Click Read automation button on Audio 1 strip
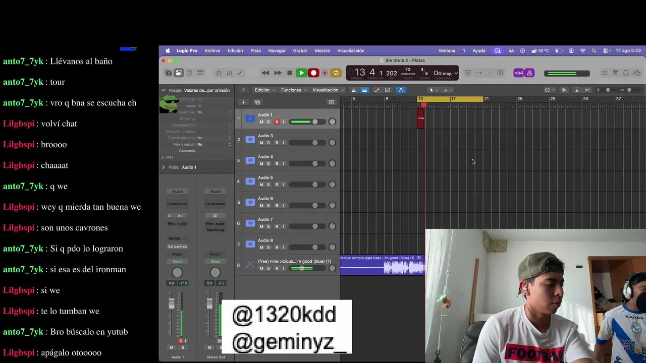 177,261
